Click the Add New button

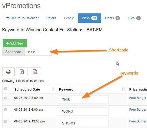(15, 43)
